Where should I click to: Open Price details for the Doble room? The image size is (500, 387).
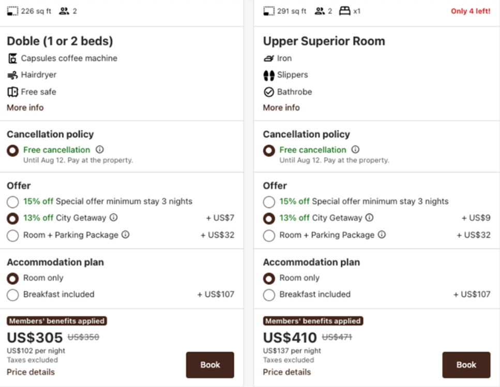31,372
